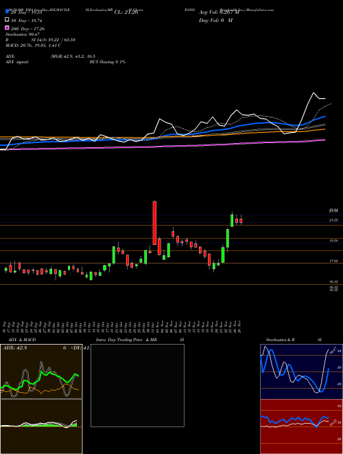The width and height of the screenshot is (343, 454).
Task: Click the magenta 200 Day legend swatch
Action: [x=7, y=28]
